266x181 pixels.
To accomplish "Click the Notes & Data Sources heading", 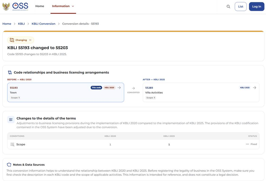I will tap(29, 165).
